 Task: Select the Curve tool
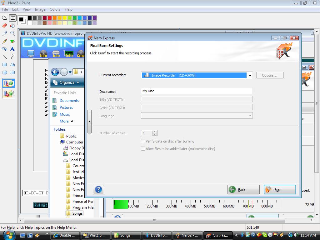12,57
